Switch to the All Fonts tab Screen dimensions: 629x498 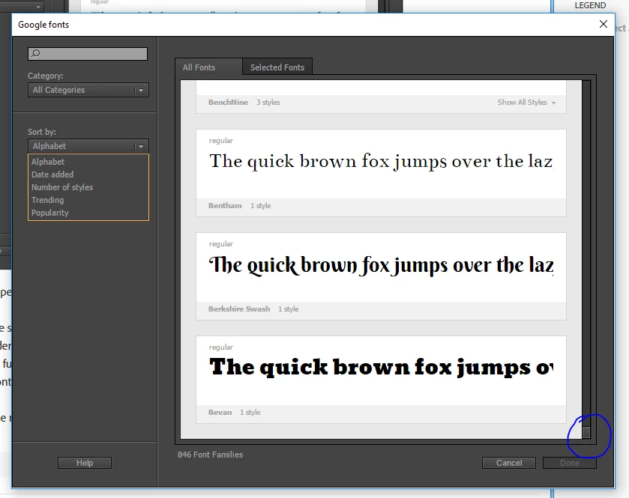(x=208, y=67)
